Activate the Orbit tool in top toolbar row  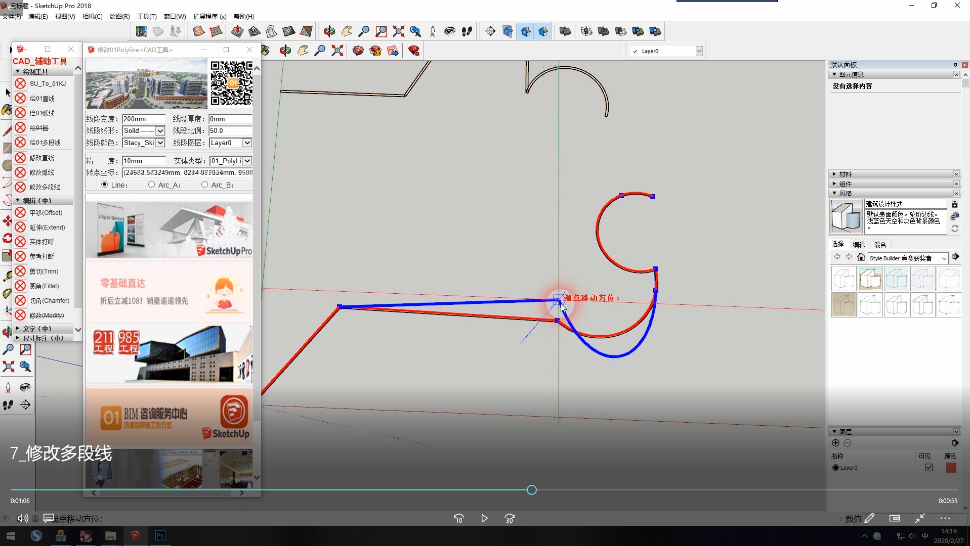(x=329, y=31)
